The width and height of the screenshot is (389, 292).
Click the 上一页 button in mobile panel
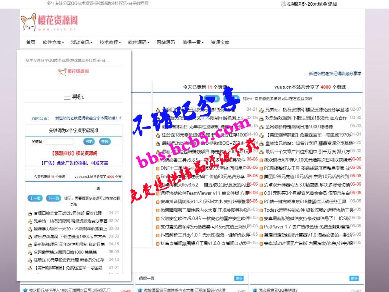pos(35,198)
